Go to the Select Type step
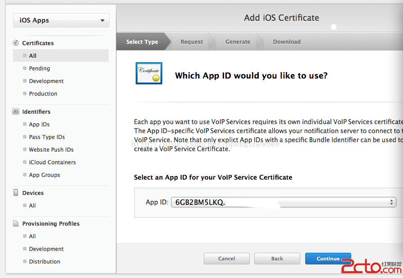 coord(142,42)
